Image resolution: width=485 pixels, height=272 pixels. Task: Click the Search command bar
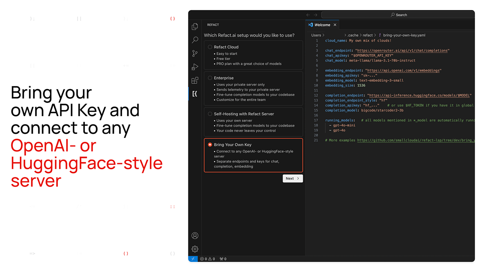point(398,15)
